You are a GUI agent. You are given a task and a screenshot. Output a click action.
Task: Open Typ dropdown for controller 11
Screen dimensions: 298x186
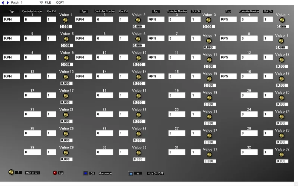pos(156,57)
